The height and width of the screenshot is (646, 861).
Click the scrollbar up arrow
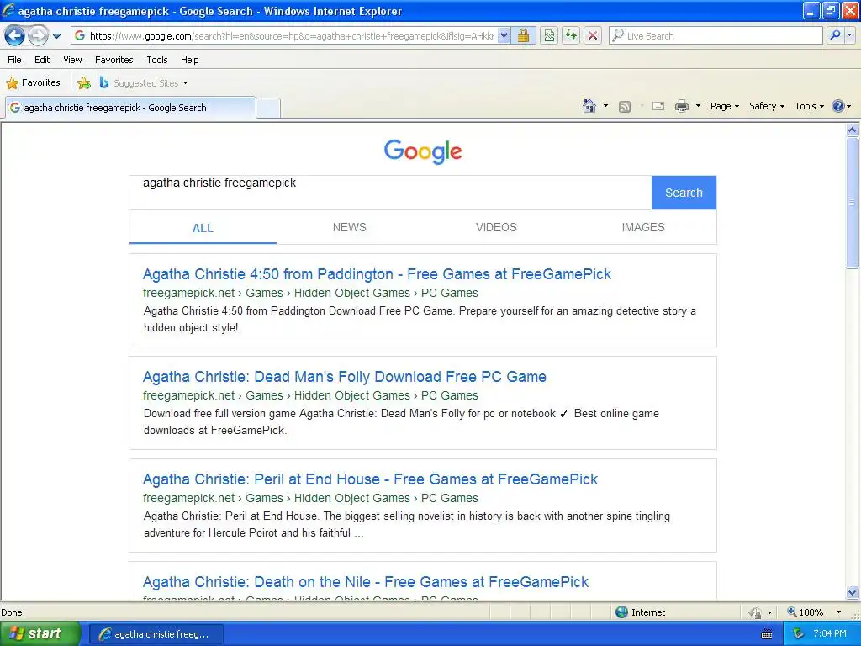pos(853,130)
